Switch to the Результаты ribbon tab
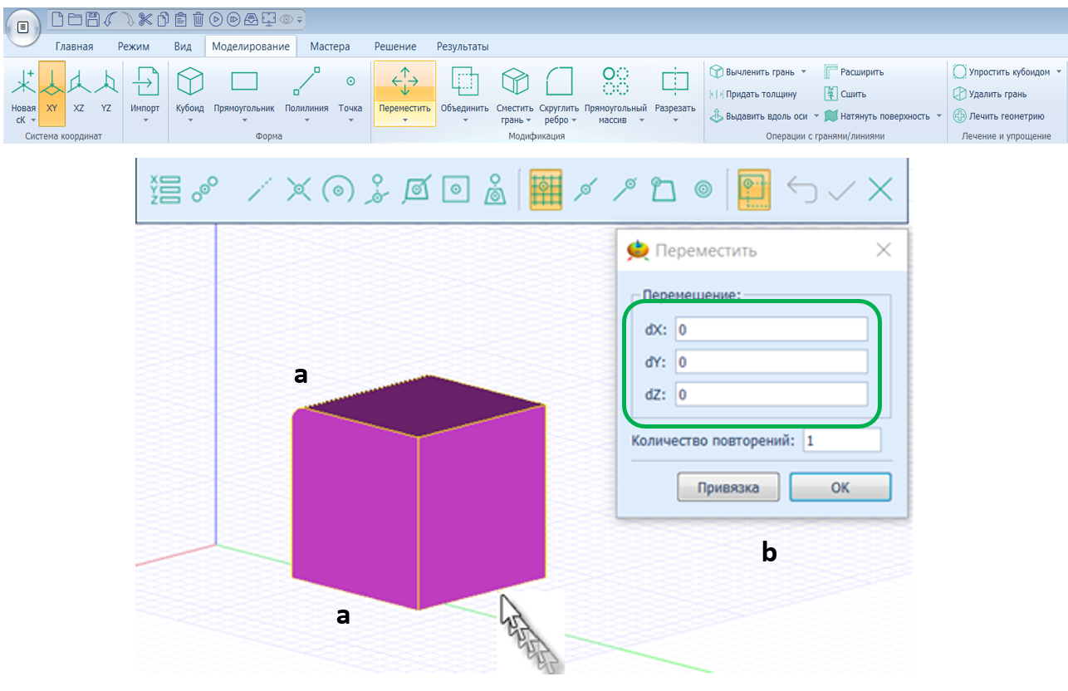Viewport: 1068px width, 691px height. (463, 47)
